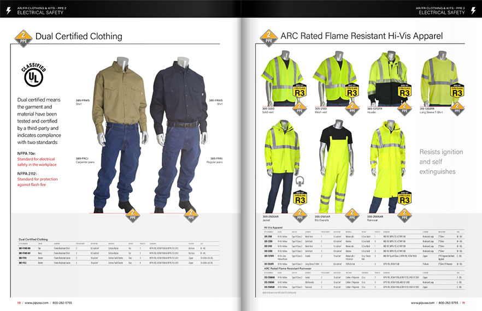Click the 'Dual Certified Clothing' page heading

[79, 36]
